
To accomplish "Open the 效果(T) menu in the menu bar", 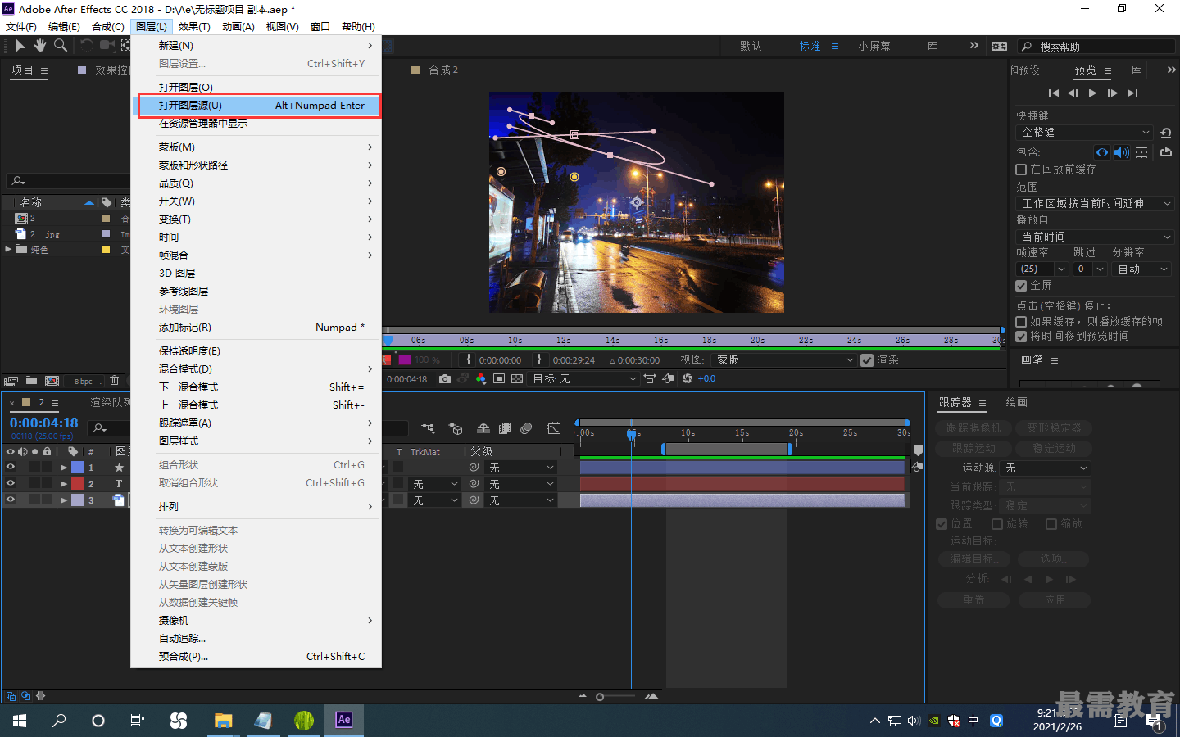I will coord(194,26).
